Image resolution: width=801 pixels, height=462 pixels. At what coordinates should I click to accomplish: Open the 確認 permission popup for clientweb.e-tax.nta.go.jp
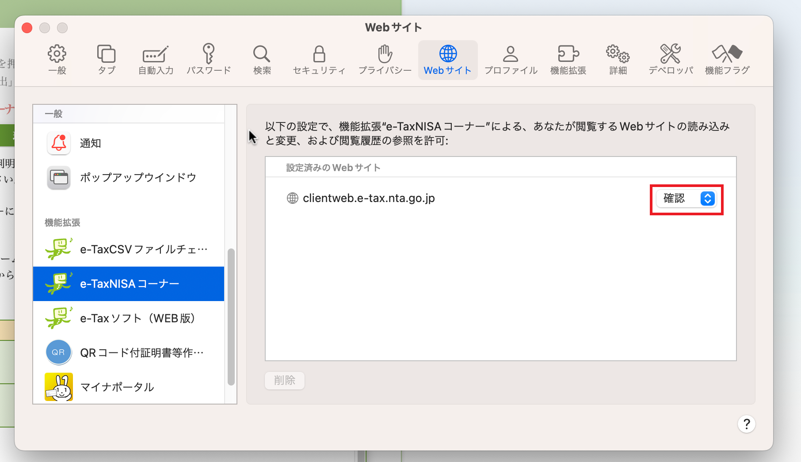point(686,199)
